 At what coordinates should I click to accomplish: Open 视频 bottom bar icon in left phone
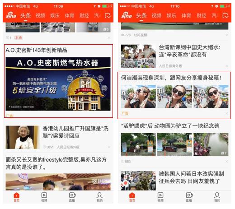[x=44, y=197]
